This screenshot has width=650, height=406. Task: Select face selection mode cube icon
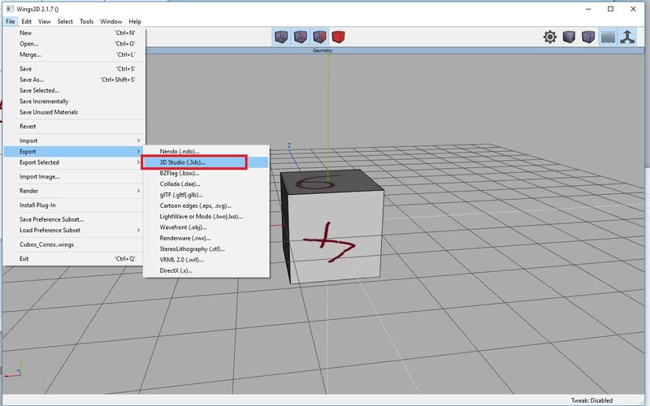pos(319,37)
